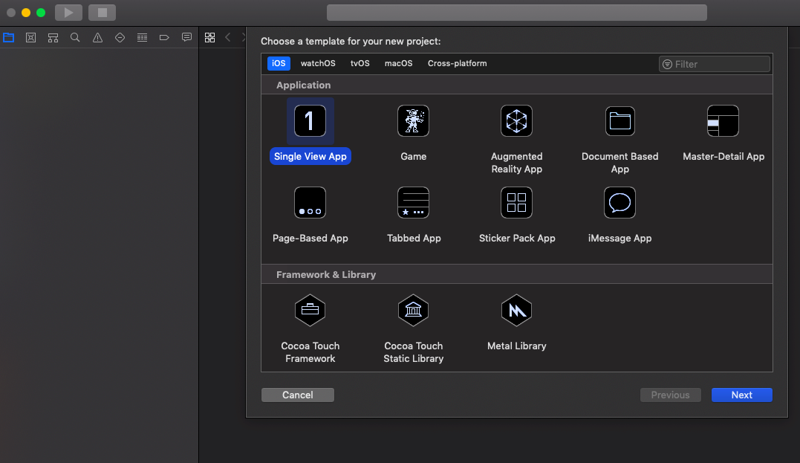
Task: Open the Cross-platform tab
Action: pos(457,64)
